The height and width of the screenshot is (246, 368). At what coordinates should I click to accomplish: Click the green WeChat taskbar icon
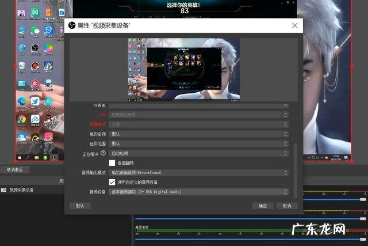(45, 158)
